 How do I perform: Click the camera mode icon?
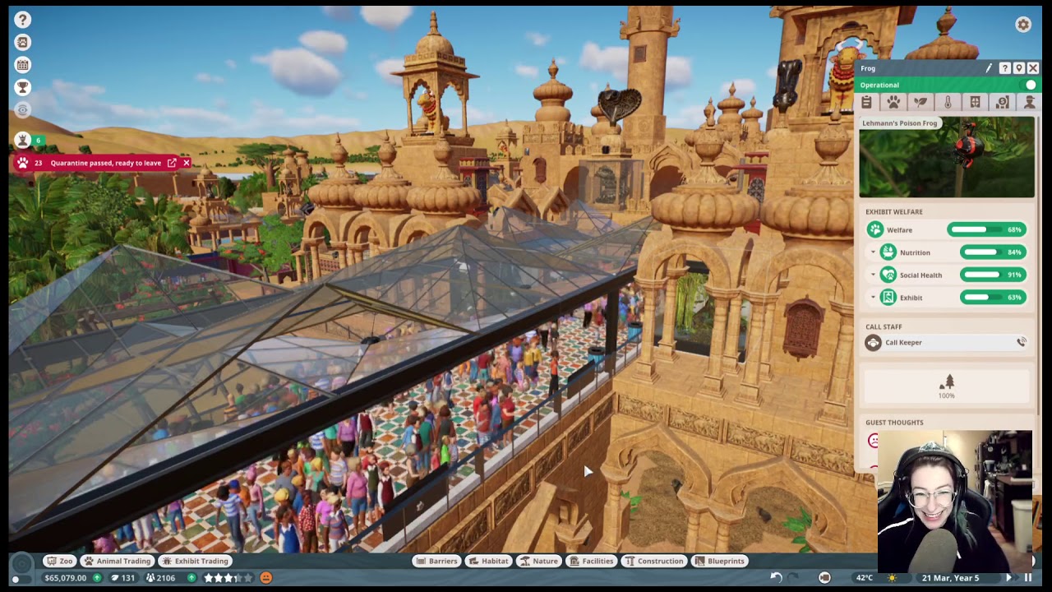tap(824, 577)
